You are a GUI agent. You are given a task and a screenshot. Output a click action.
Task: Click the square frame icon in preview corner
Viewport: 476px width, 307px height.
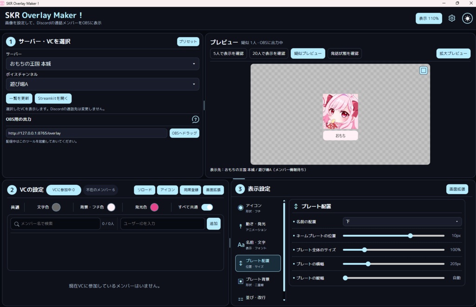423,71
